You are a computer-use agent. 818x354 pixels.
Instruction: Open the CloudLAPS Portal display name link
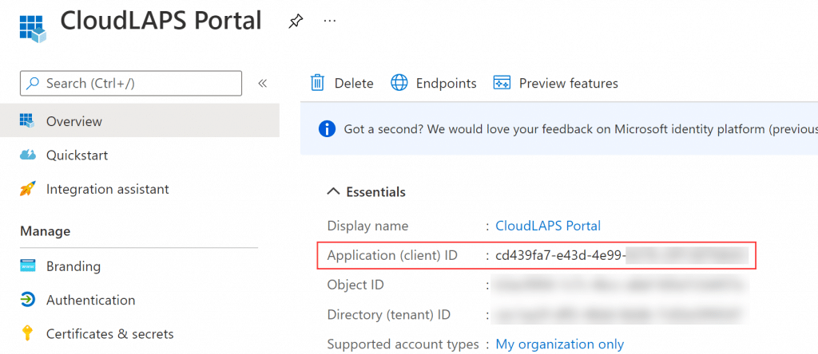[x=548, y=226]
